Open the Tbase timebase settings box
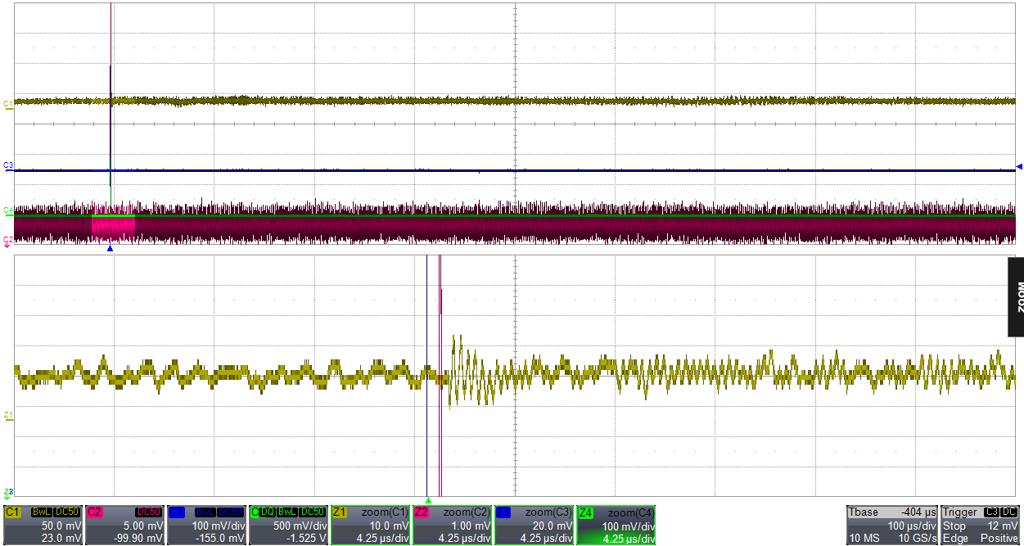1024x546 pixels. point(891,525)
